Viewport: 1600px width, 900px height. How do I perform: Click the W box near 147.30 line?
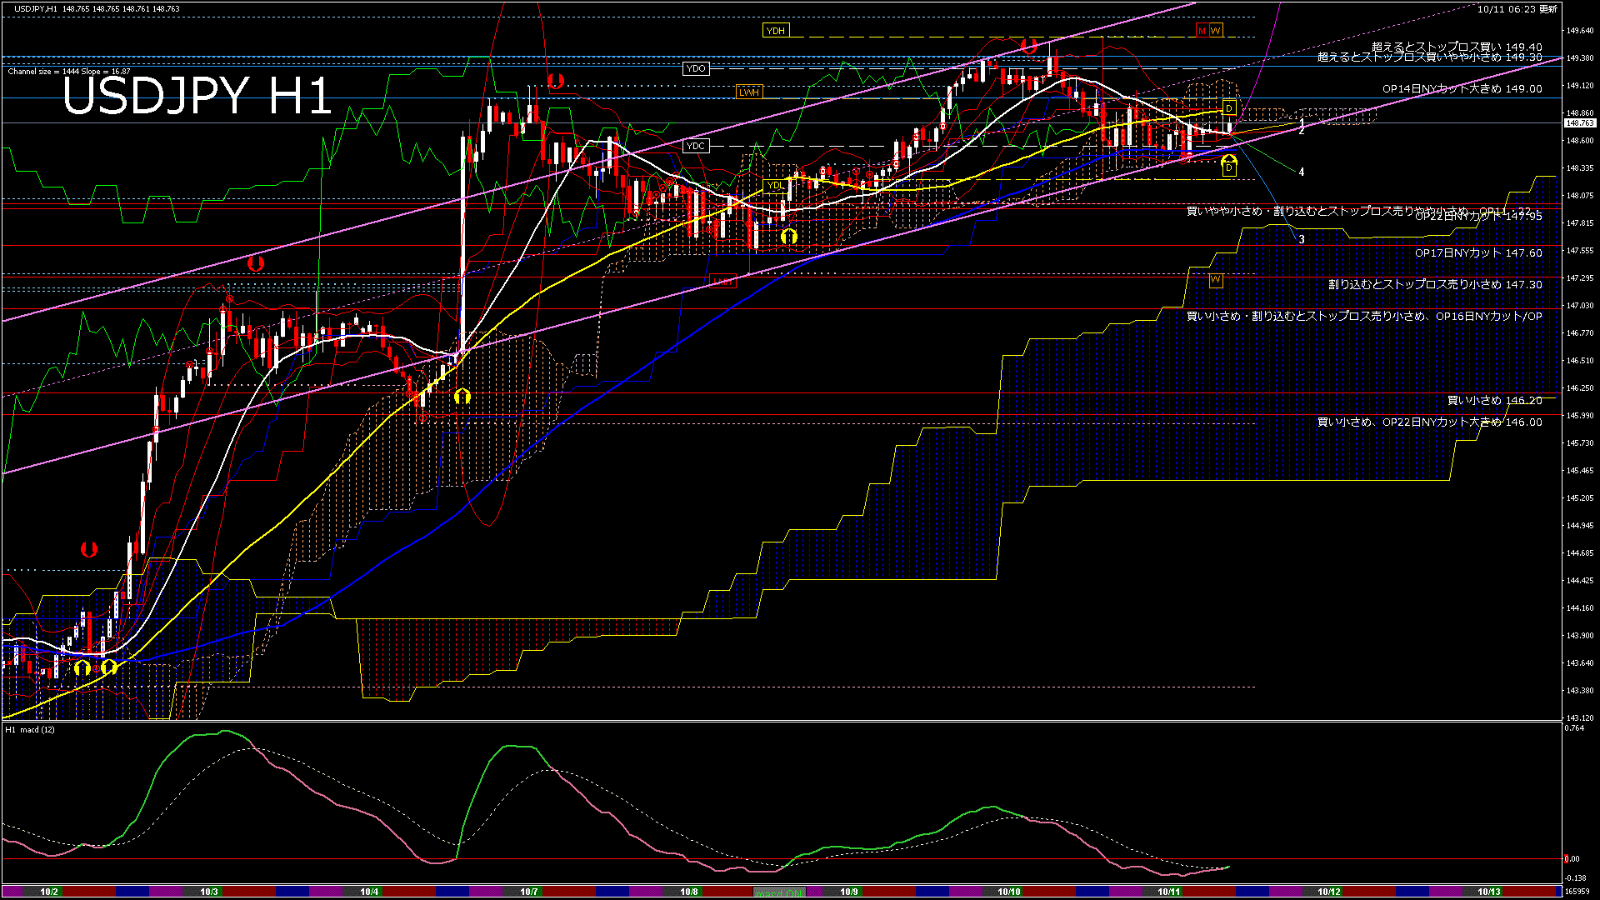click(1215, 280)
